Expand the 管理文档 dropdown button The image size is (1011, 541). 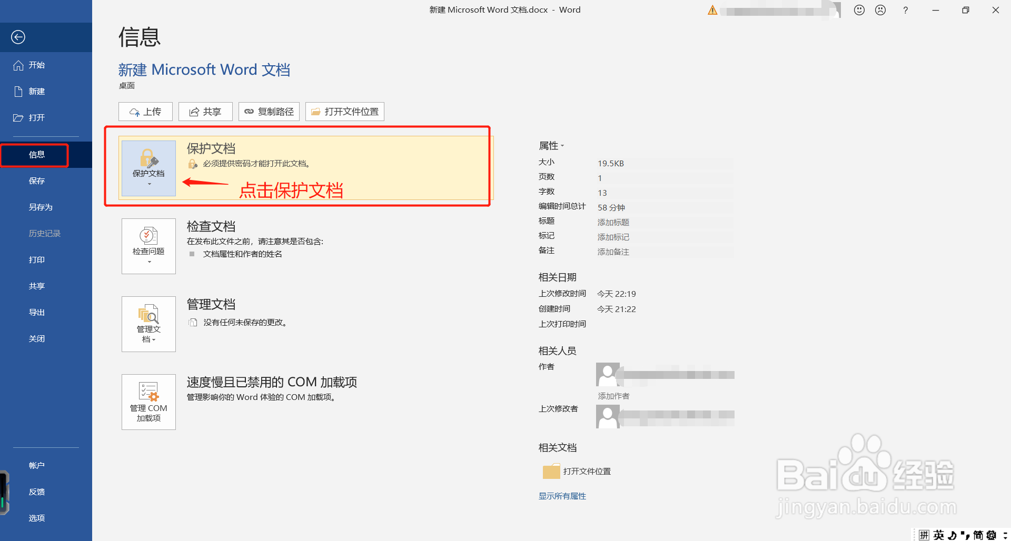point(148,324)
